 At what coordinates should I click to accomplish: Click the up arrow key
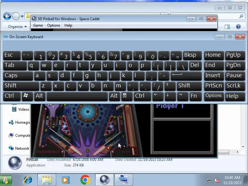coord(170,86)
